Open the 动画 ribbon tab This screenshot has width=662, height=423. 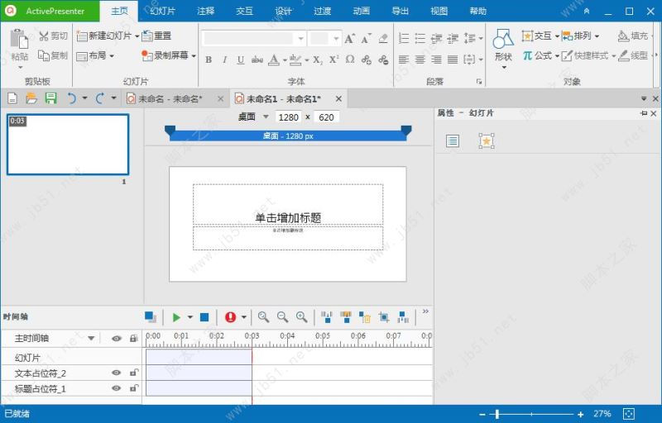click(x=361, y=11)
